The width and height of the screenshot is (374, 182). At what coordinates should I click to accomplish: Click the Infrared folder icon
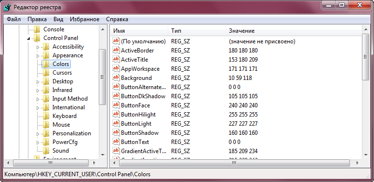46,90
